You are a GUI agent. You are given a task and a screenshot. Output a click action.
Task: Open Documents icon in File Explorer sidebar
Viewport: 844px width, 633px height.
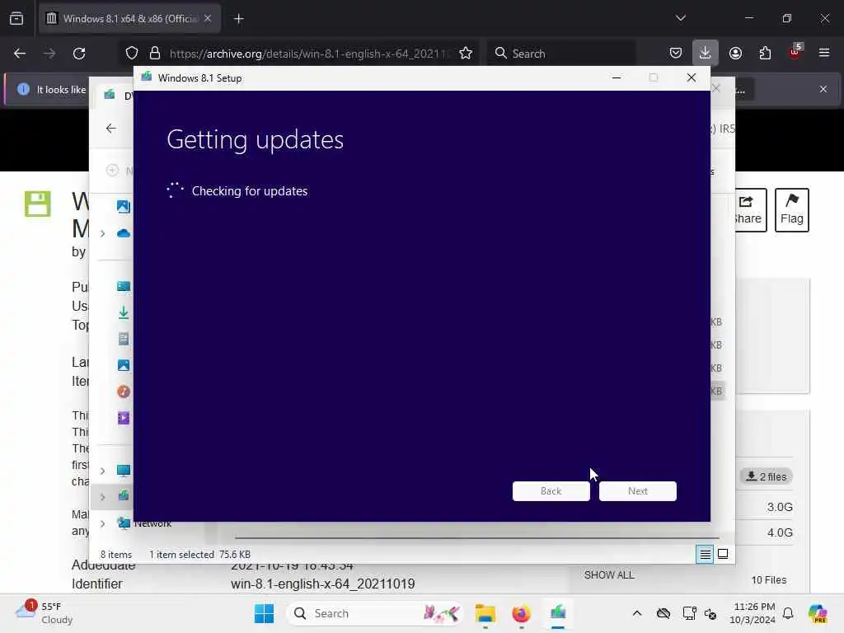124,339
